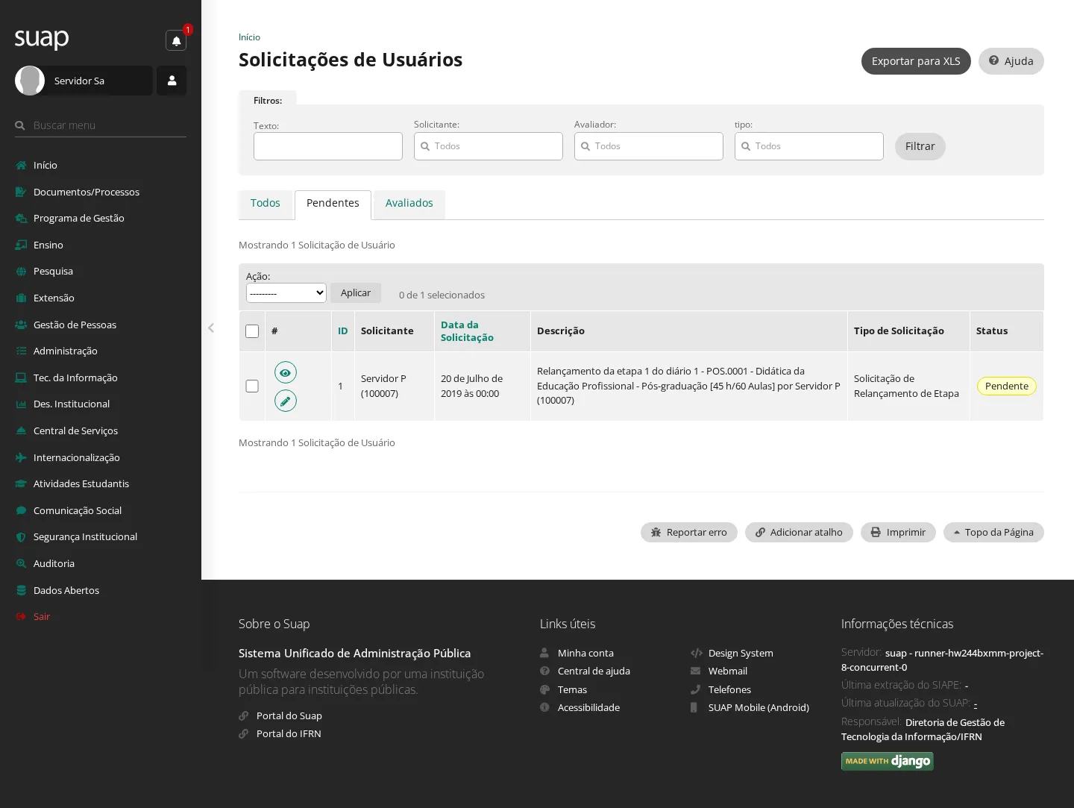This screenshot has width=1074, height=808.
Task: Select the Pendentes tab
Action: 333,204
